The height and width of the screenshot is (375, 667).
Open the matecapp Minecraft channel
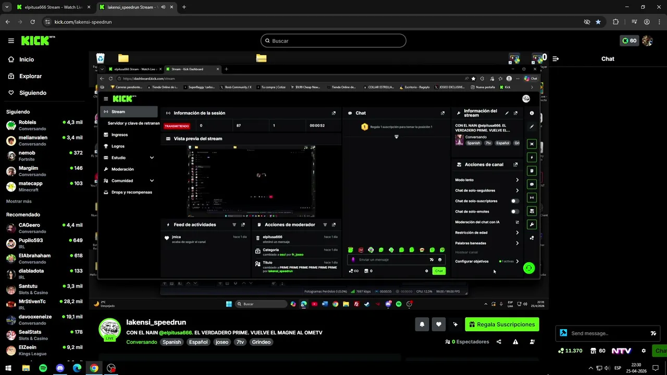coord(44,186)
